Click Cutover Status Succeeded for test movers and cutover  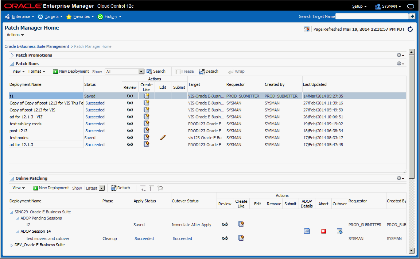click(182, 238)
